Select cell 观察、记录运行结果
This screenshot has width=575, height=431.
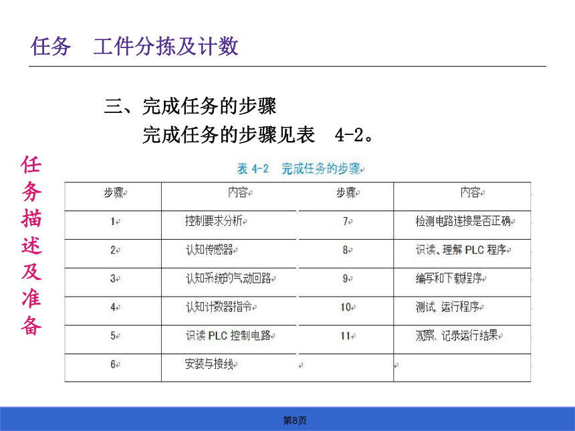point(462,339)
